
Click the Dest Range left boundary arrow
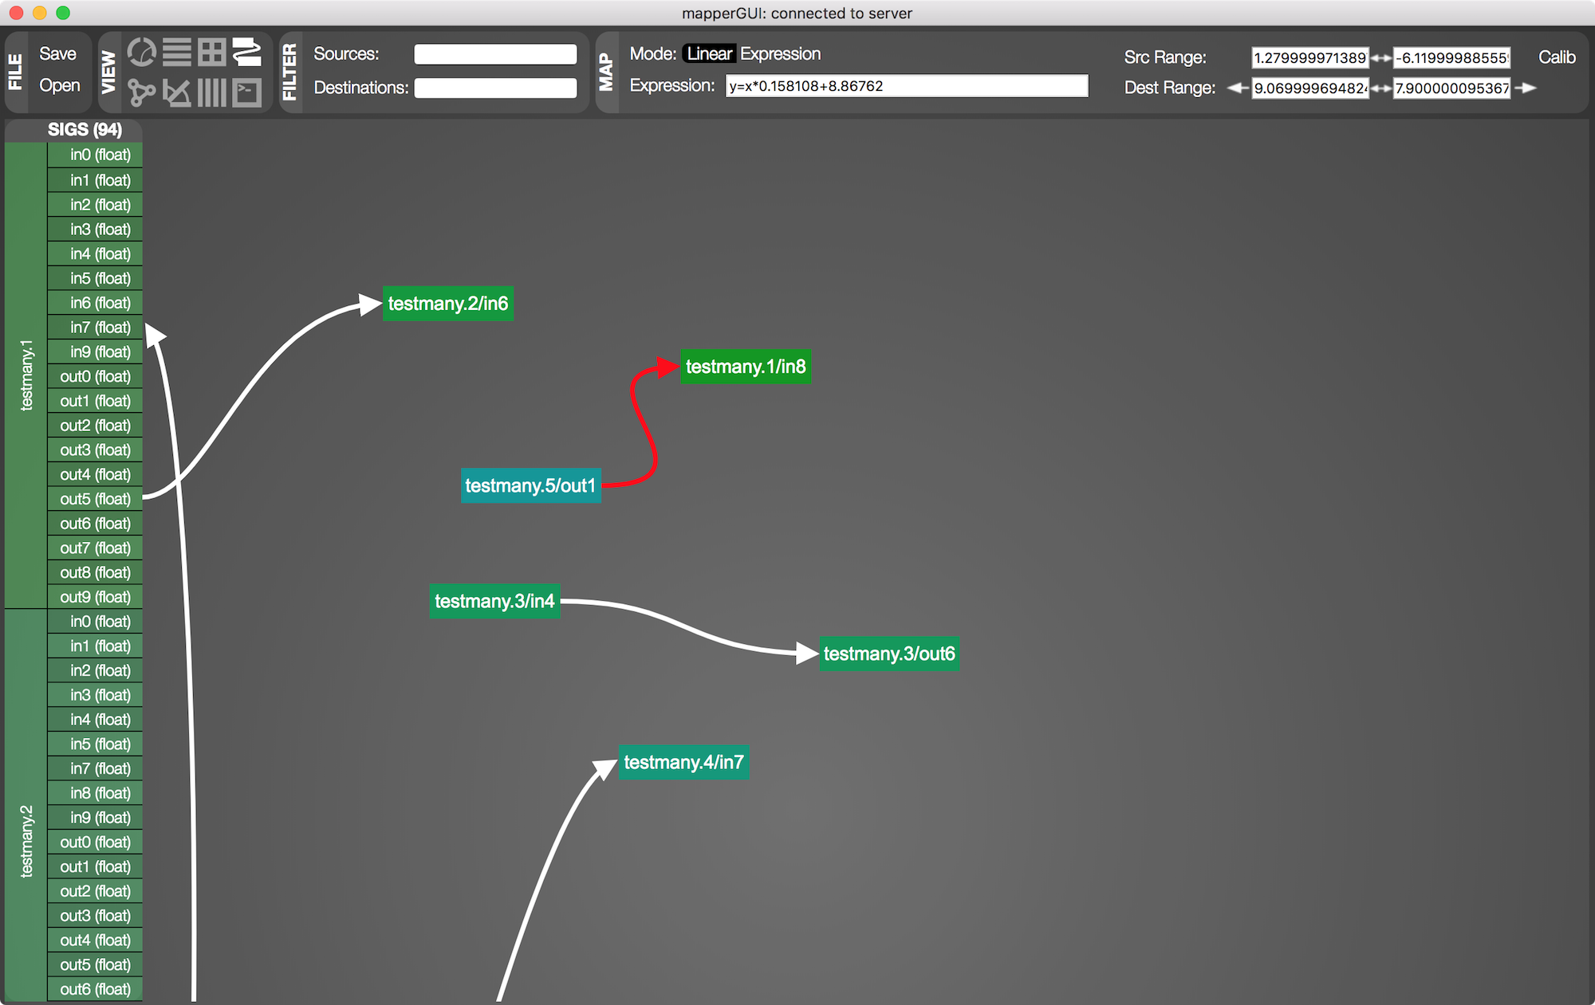click(x=1237, y=88)
